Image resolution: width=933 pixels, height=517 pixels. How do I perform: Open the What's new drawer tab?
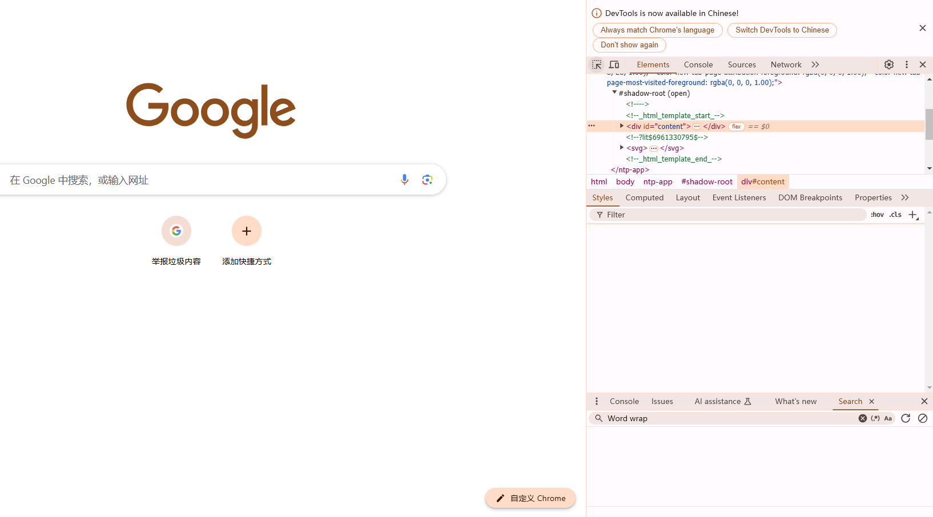796,401
